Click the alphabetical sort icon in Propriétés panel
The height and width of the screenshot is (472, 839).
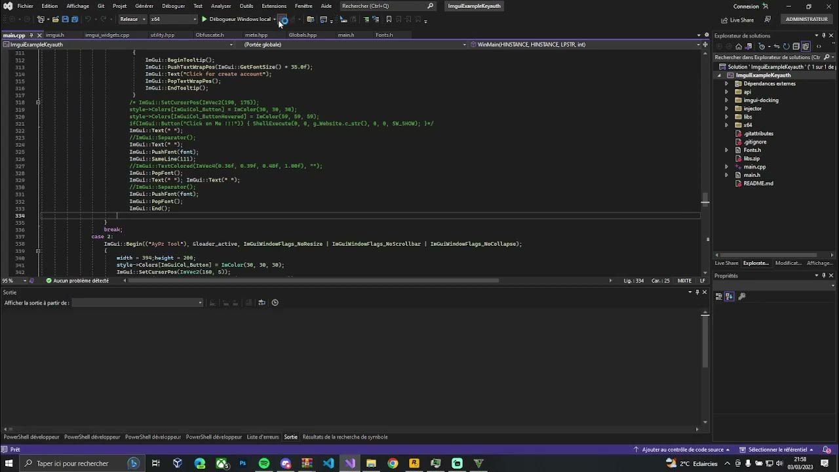[729, 296]
